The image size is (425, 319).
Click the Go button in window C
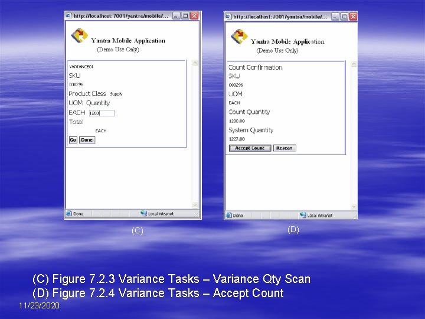coord(73,140)
